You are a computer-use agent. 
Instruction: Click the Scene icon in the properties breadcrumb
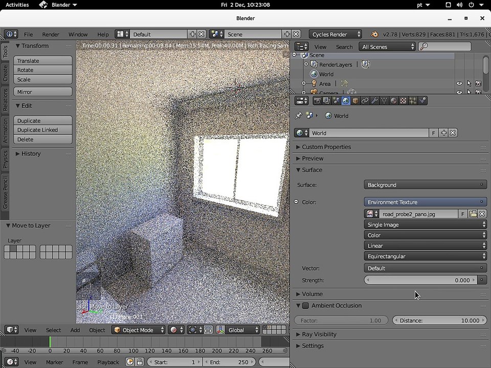(310, 116)
